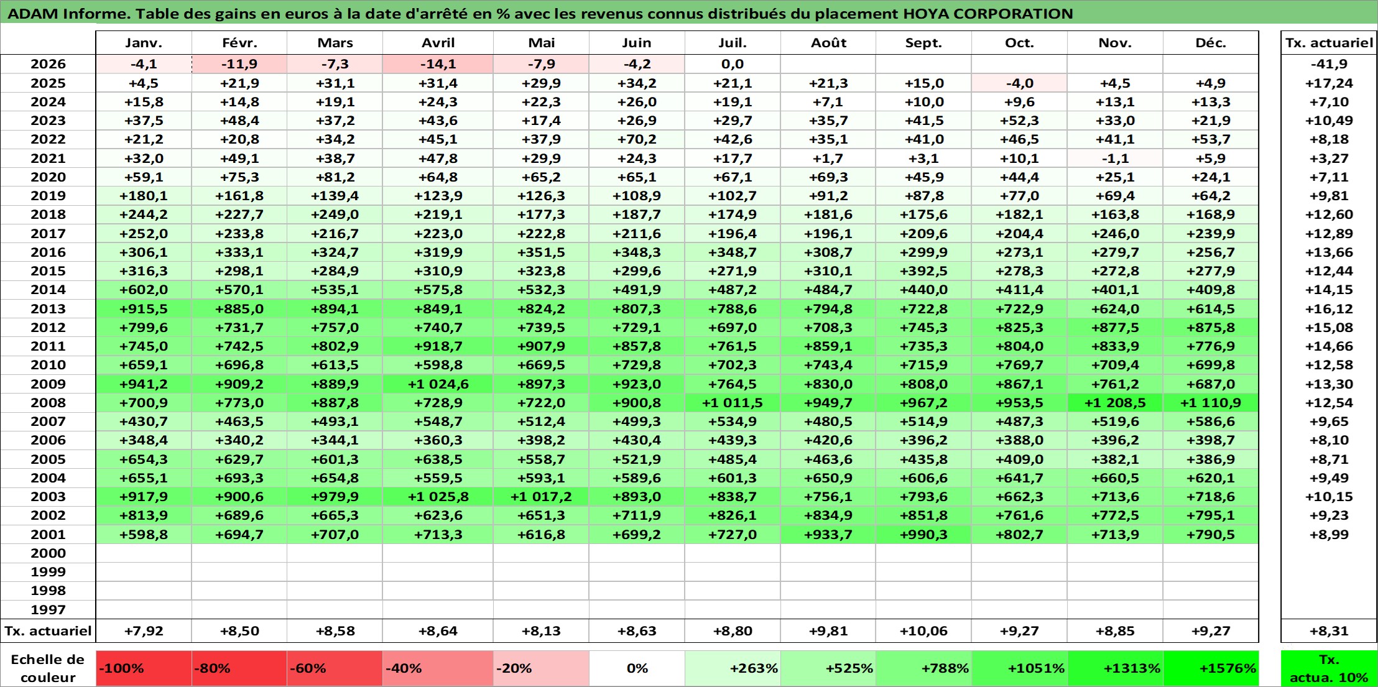This screenshot has height=687, width=1378.
Task: Click the +351,5 cell for Mai 2016
Action: pyautogui.click(x=541, y=252)
